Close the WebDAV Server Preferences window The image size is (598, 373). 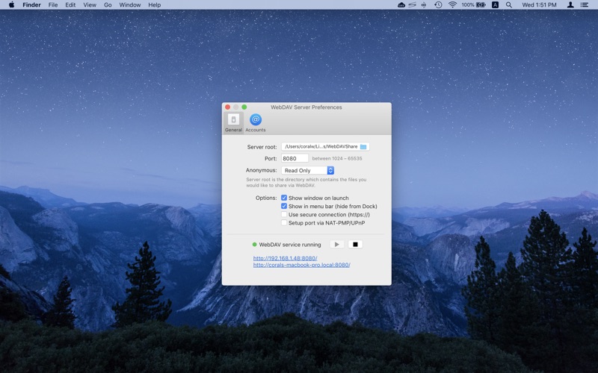pos(228,107)
